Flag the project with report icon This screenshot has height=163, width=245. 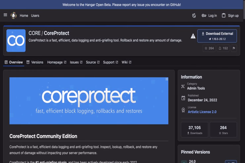234,48
